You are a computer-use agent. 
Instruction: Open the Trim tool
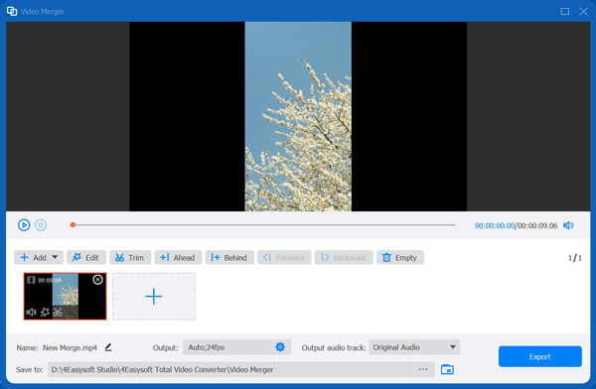(130, 258)
